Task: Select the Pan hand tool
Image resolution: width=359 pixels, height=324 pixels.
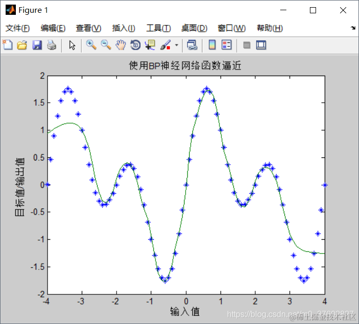Action: point(121,45)
